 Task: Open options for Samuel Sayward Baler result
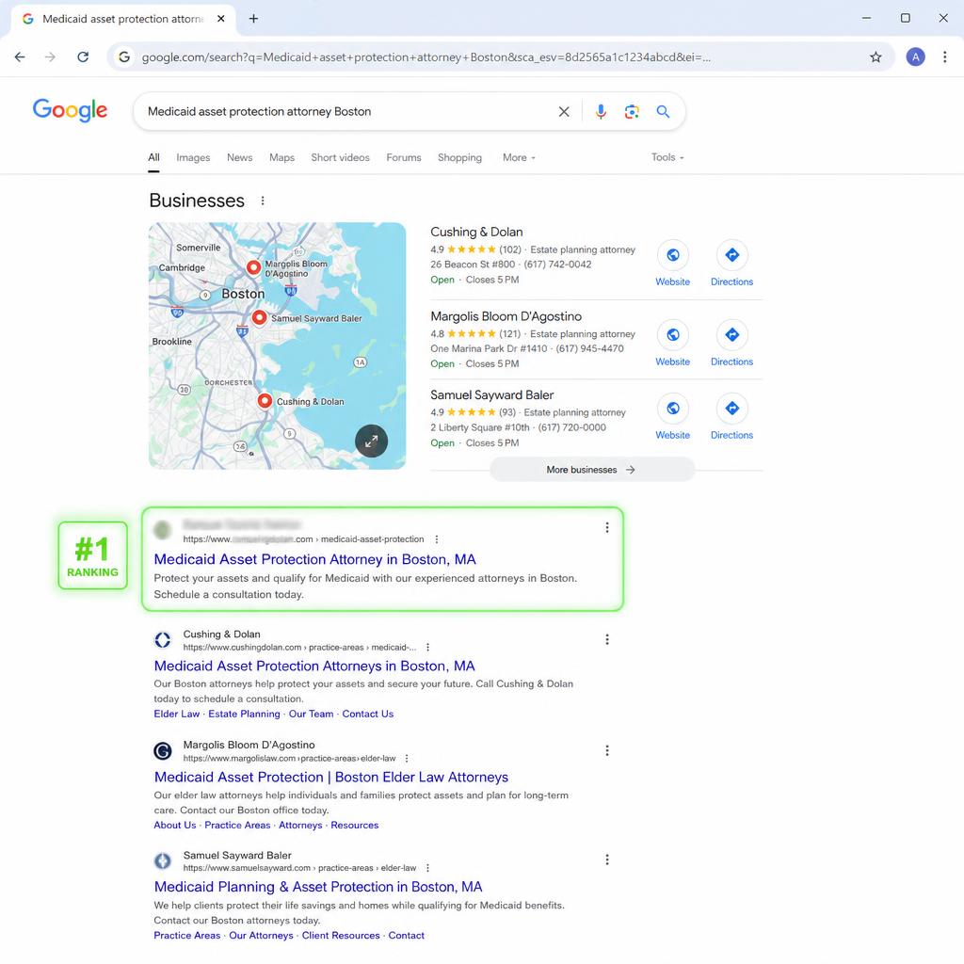[607, 860]
